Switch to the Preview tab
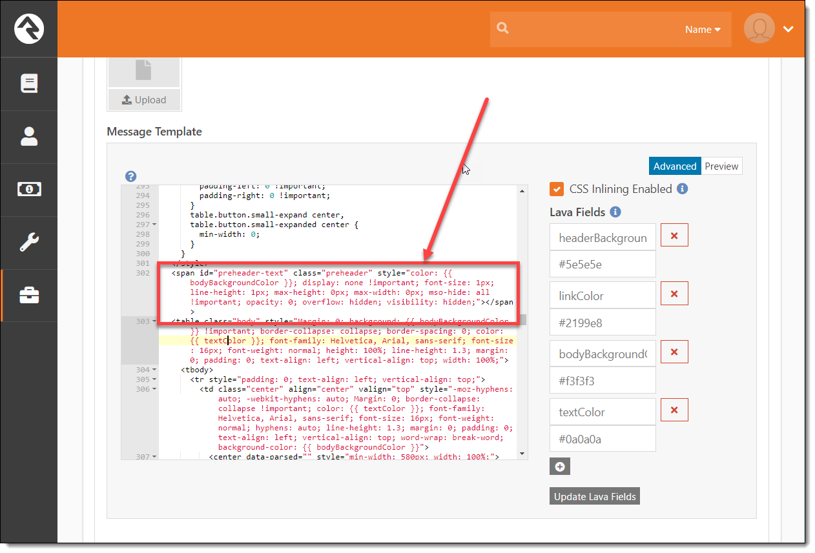The width and height of the screenshot is (815, 553). [x=721, y=166]
